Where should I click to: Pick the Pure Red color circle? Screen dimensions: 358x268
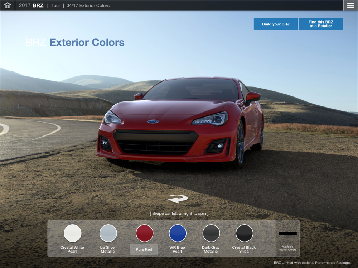click(144, 233)
